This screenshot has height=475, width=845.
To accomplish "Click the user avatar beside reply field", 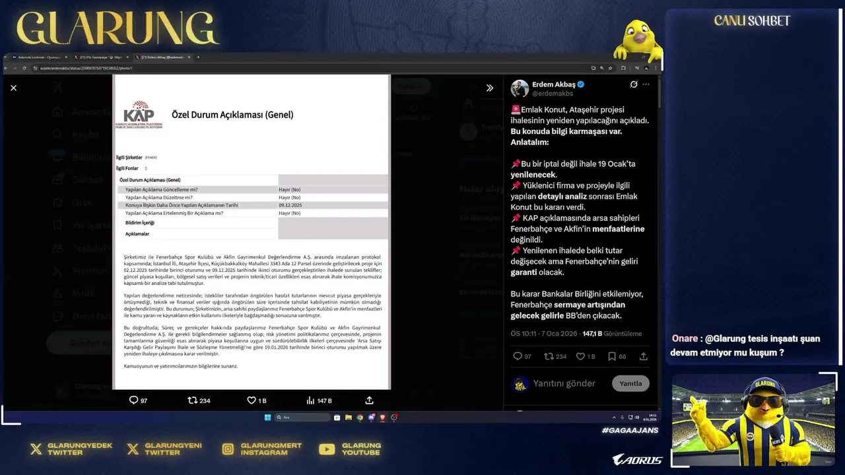I will pyautogui.click(x=520, y=383).
